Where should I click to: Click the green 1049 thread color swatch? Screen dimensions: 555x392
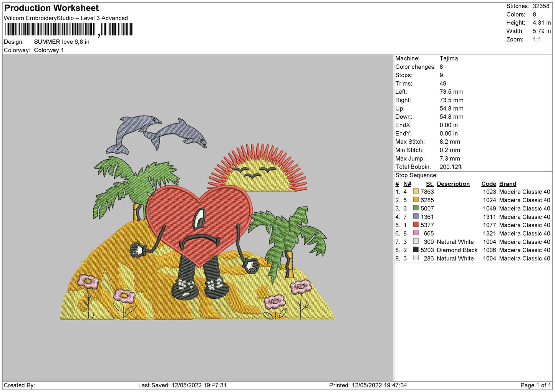click(x=416, y=208)
